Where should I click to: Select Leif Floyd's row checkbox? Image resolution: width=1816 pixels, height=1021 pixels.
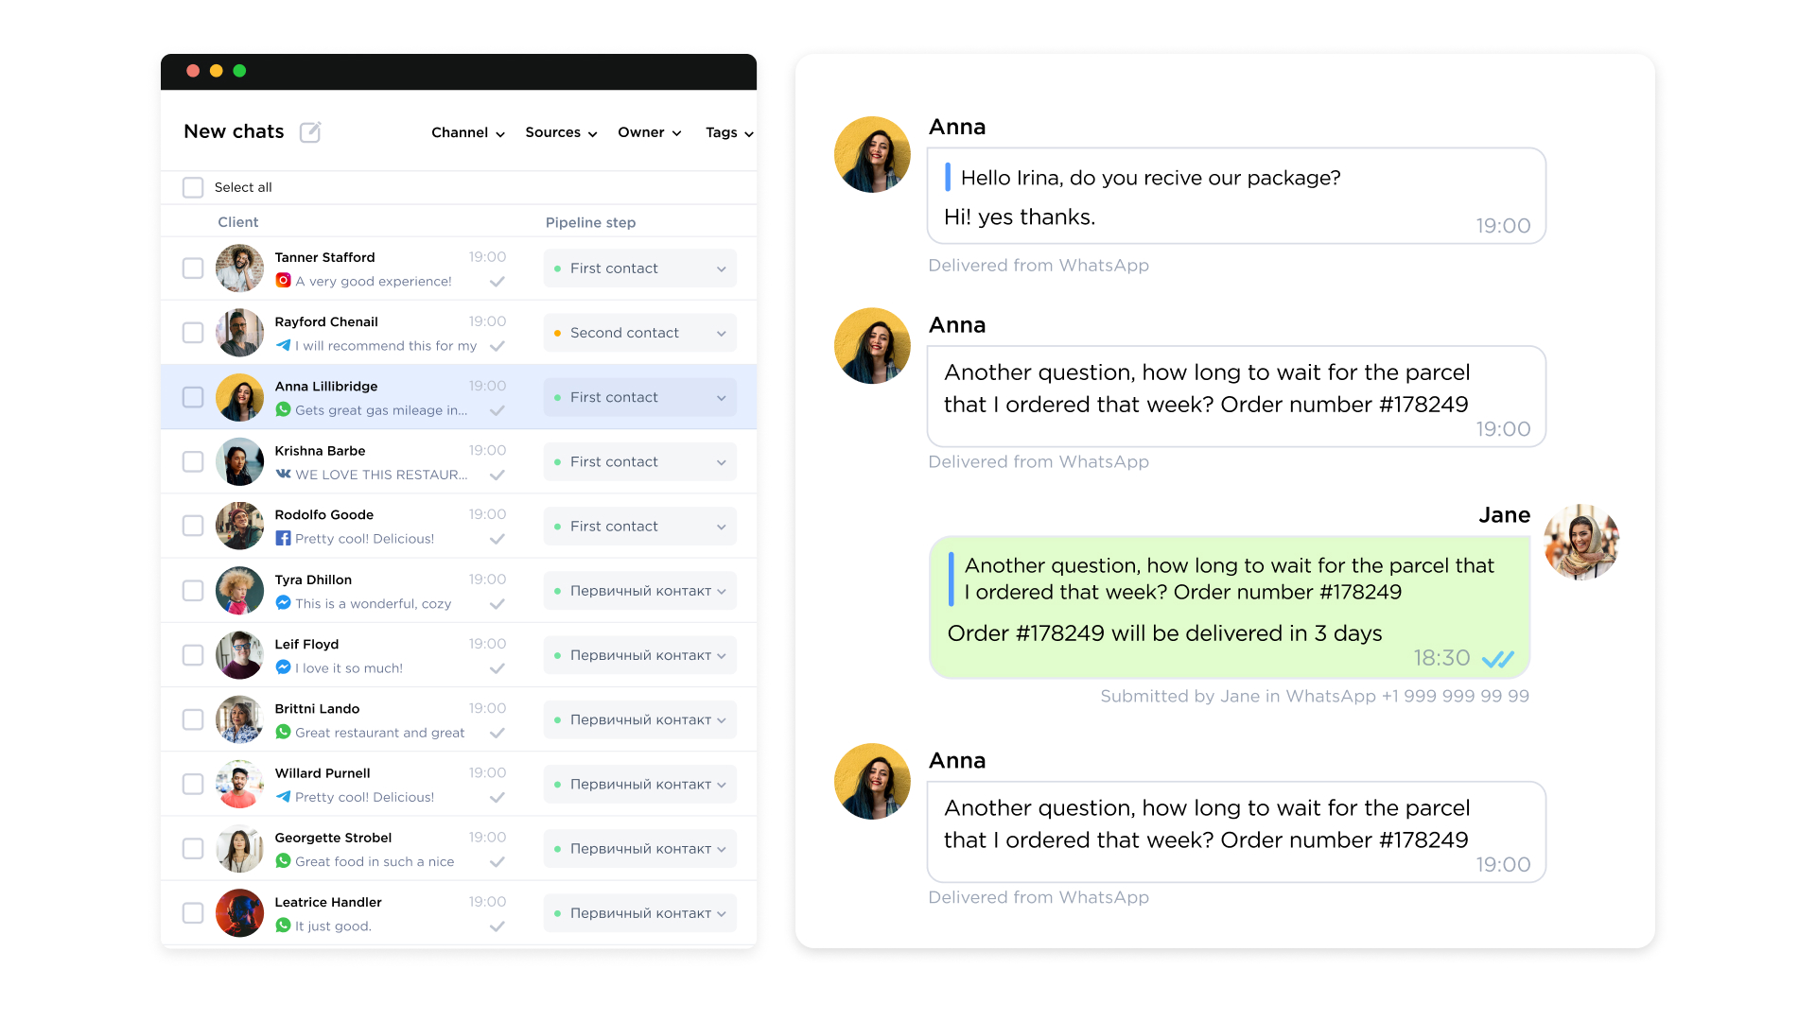coord(193,655)
